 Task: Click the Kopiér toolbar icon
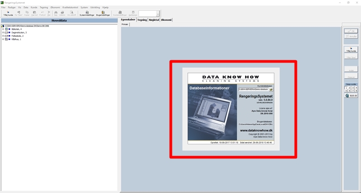click(x=27, y=13)
